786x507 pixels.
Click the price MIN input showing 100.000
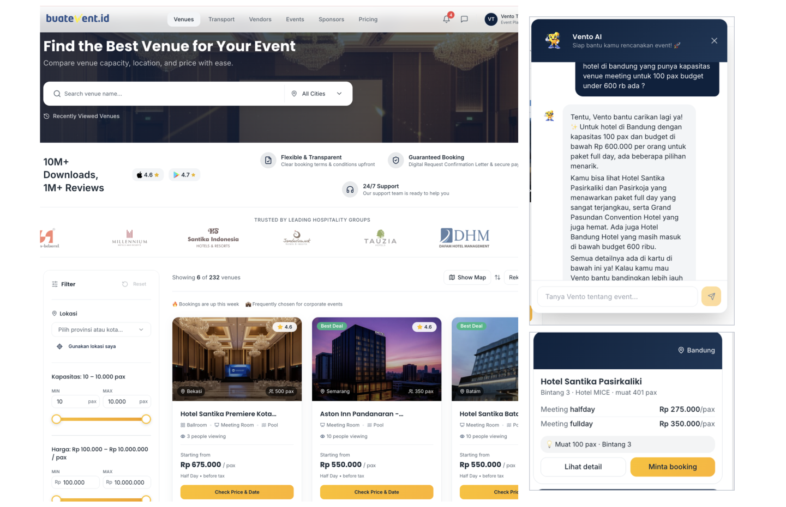point(76,482)
